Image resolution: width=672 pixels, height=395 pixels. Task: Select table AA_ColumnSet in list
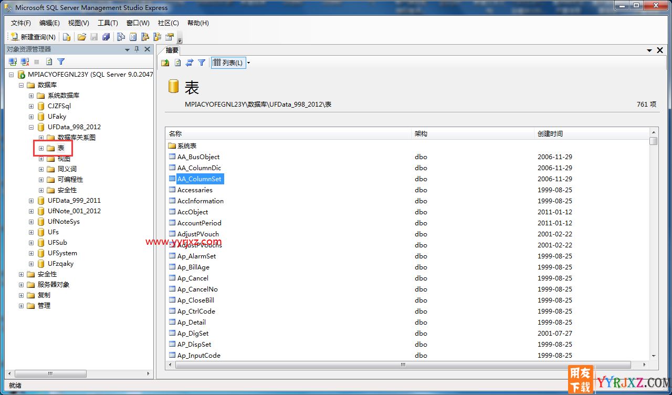point(199,179)
